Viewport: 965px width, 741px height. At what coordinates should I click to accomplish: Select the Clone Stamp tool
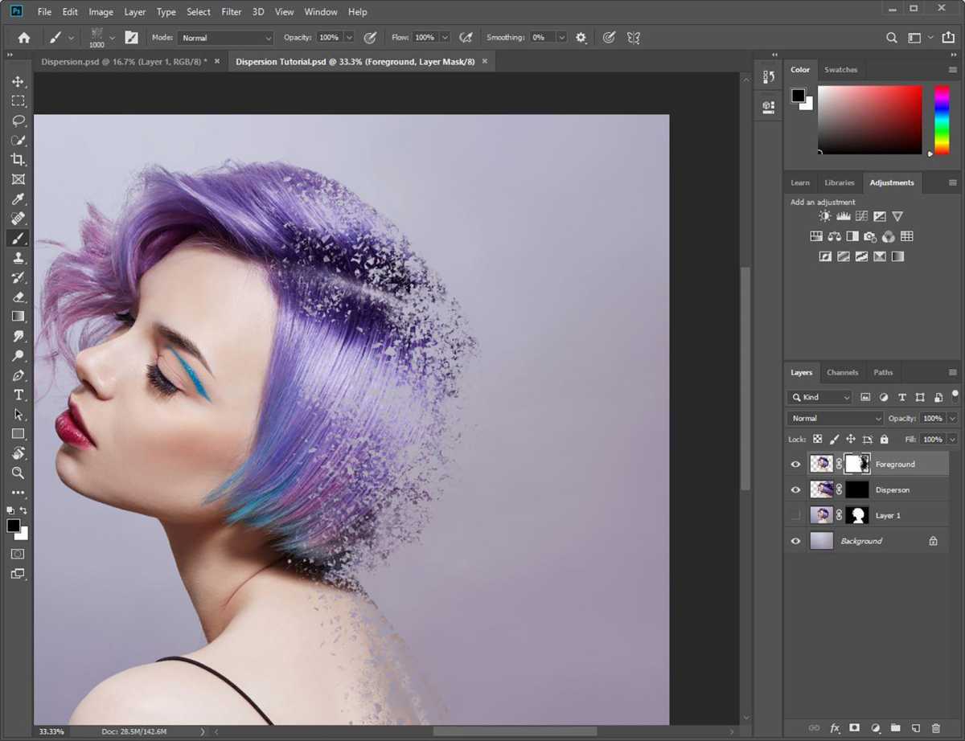click(x=18, y=257)
